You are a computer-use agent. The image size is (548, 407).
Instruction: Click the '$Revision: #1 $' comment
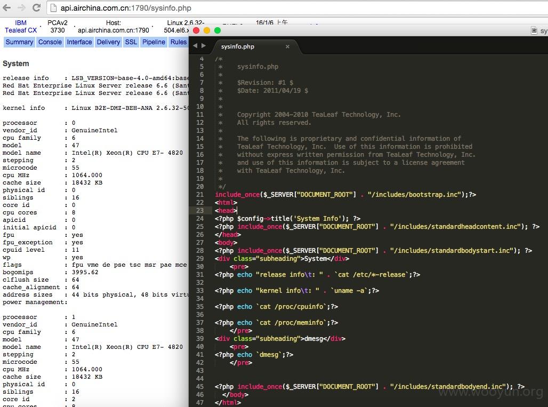265,83
